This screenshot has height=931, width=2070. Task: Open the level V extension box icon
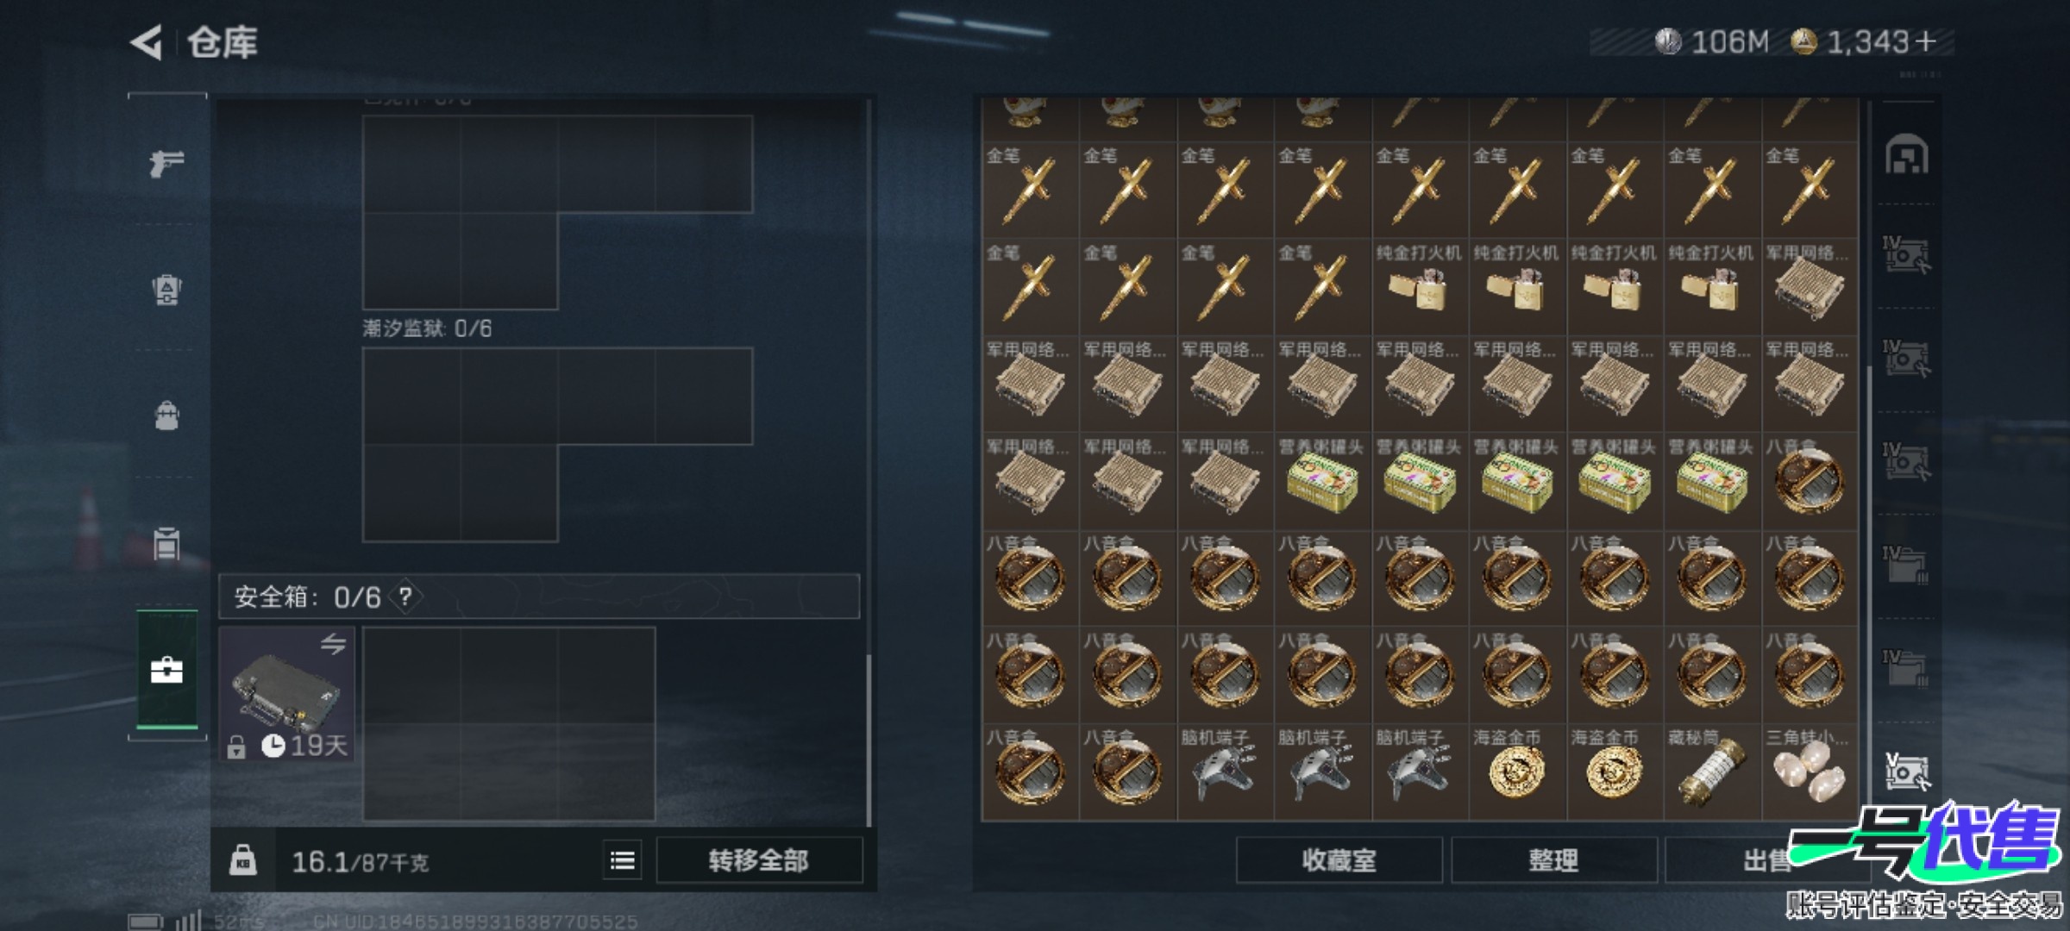point(1906,772)
